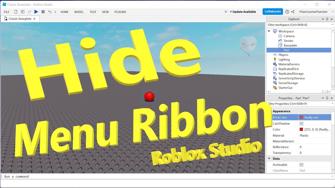The height and width of the screenshot is (188, 335).
Task: Click the Redo arrow icon
Action: tap(29, 12)
